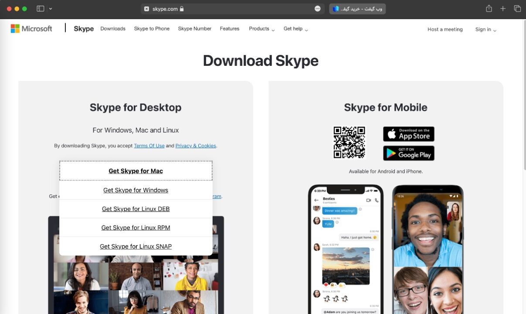The height and width of the screenshot is (314, 526).
Task: Choose Get Skype for Mac
Action: [136, 171]
